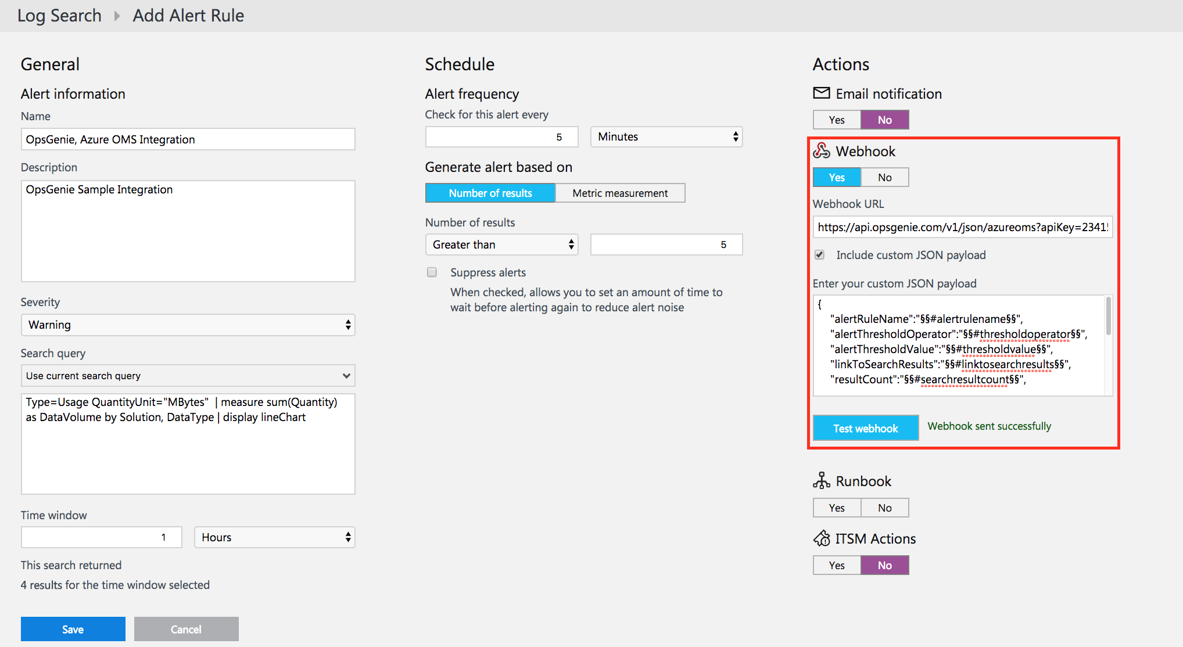Click the Save button
Viewport: 1183px width, 647px height.
coord(73,629)
